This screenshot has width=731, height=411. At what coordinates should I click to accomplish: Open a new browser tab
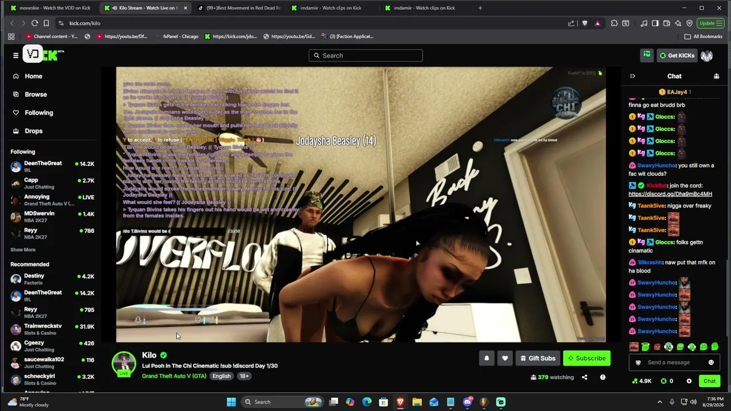click(x=480, y=8)
